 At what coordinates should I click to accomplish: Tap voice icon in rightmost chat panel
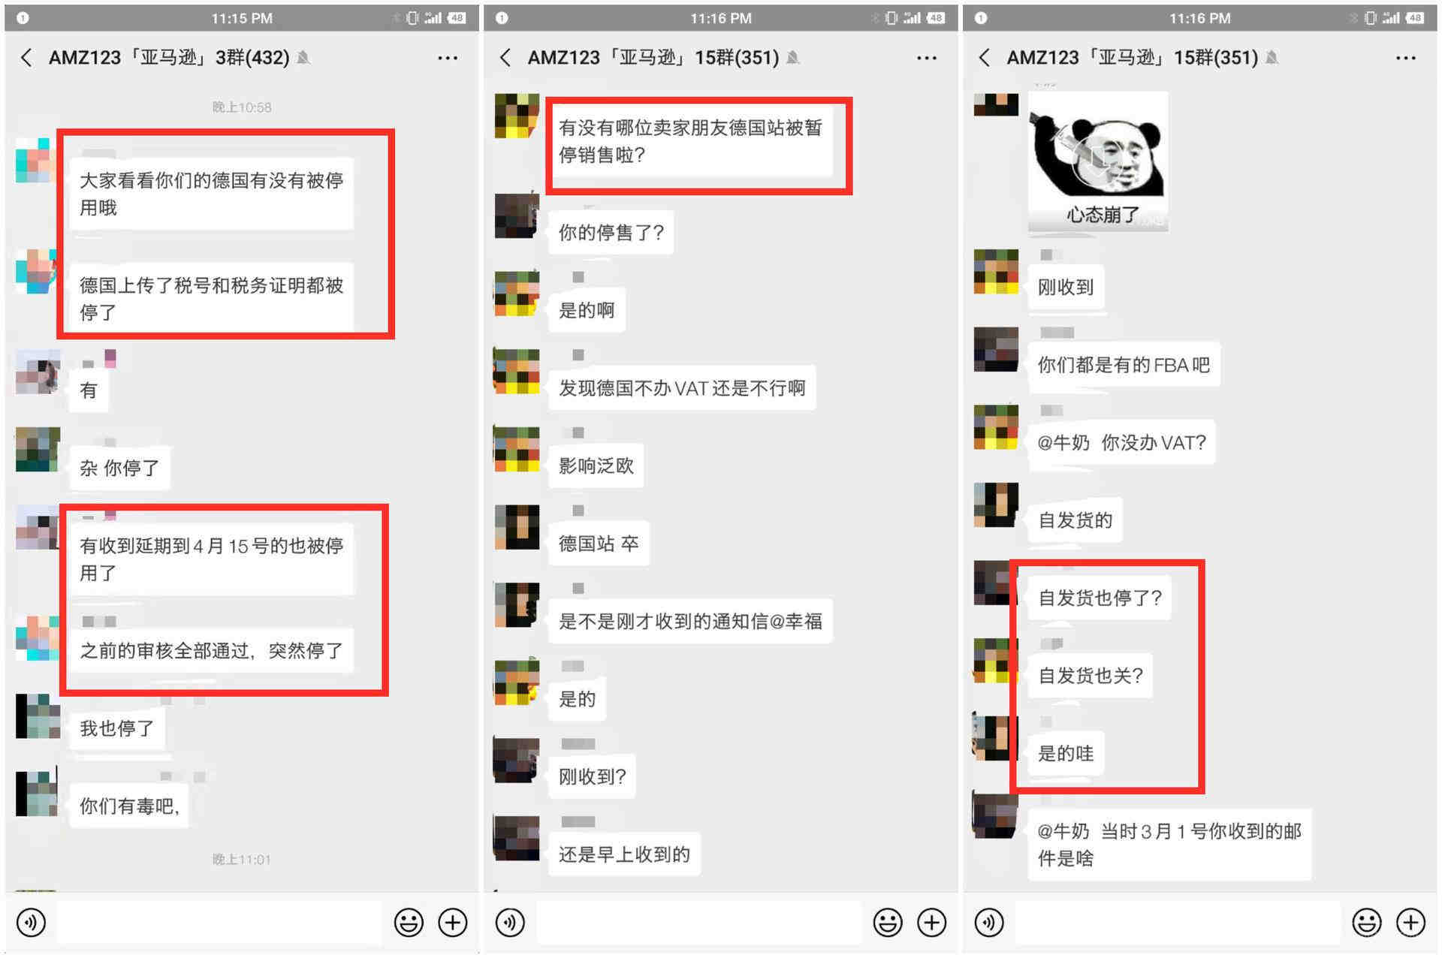[x=989, y=922]
